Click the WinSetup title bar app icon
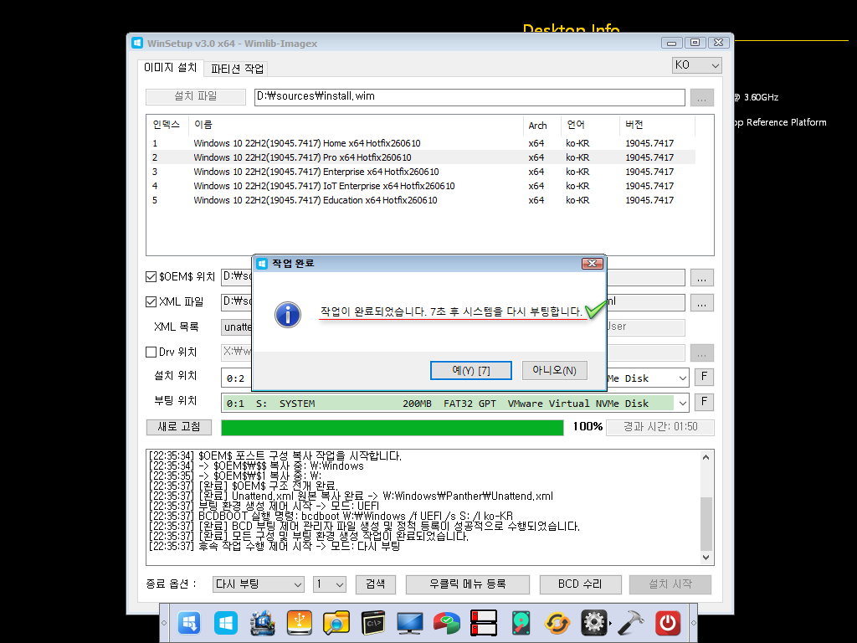This screenshot has width=857, height=643. click(137, 44)
